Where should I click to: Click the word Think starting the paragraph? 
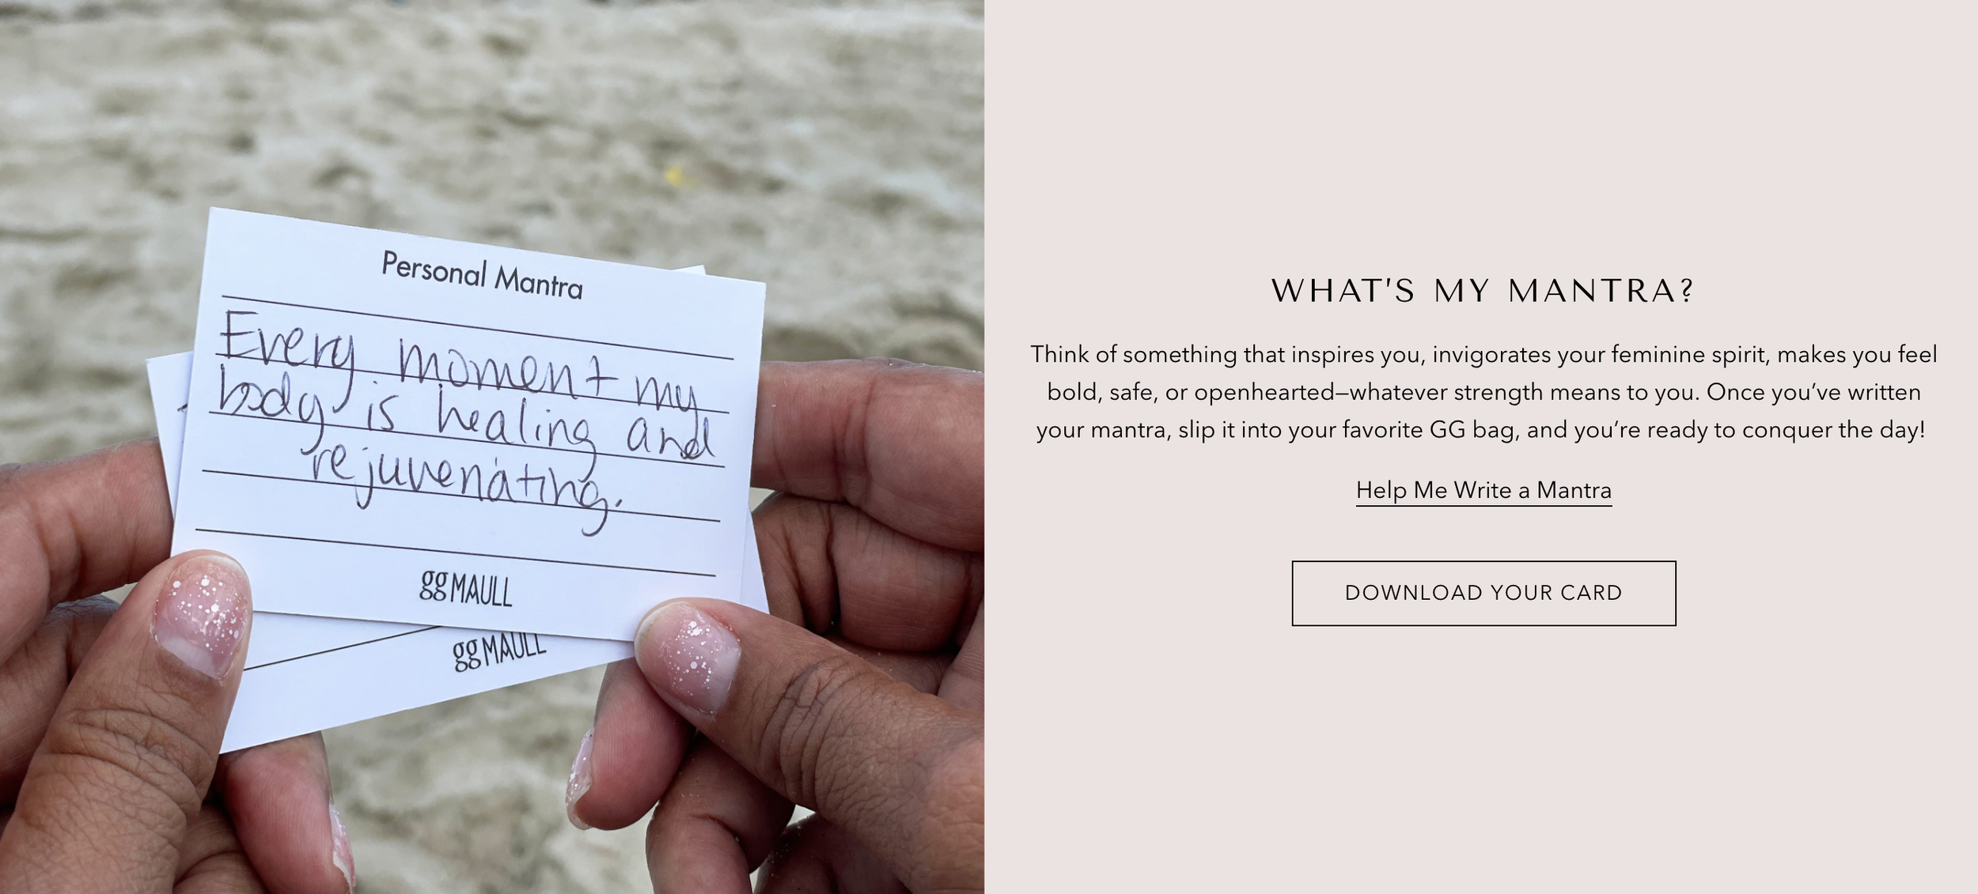[x=1059, y=354]
